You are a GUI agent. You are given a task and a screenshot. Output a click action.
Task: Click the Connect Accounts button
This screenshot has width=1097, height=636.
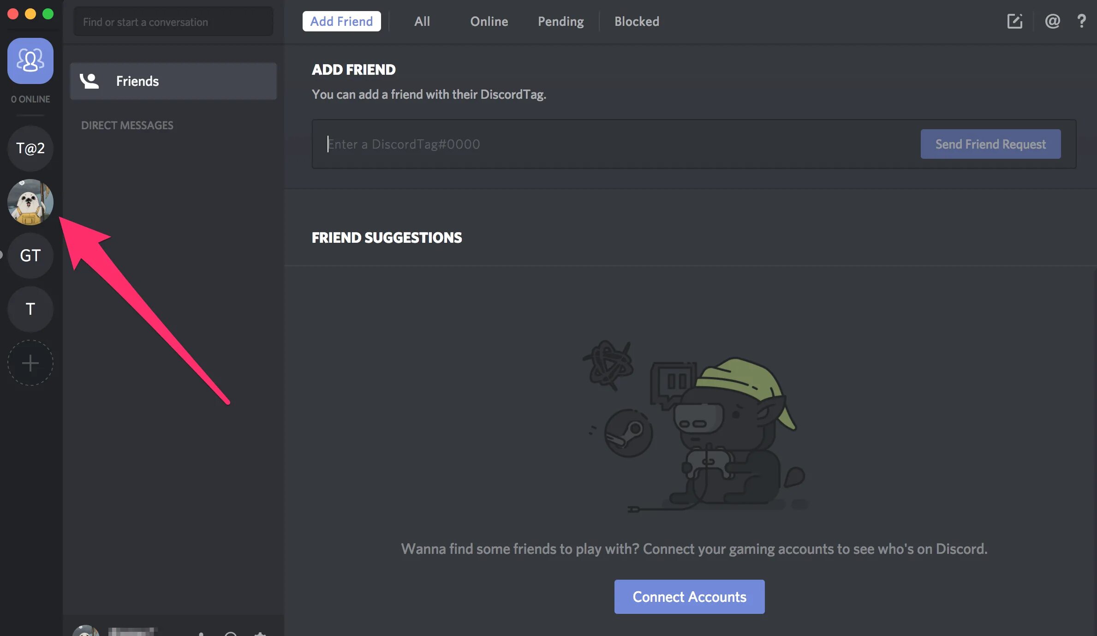pyautogui.click(x=689, y=597)
